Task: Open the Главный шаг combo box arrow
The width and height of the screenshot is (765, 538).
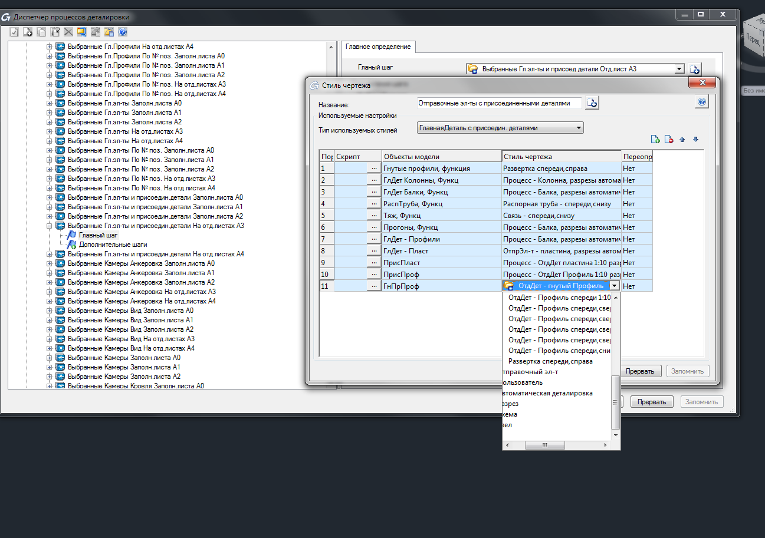Action: [x=679, y=69]
